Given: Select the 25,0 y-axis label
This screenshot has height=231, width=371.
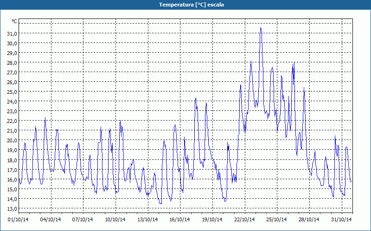Looking at the screenshot, I should tap(12, 92).
